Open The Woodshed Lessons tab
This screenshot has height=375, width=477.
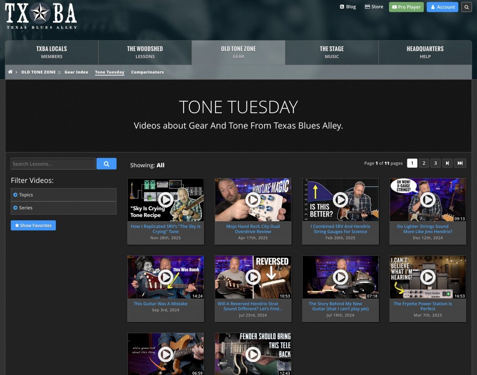(x=145, y=53)
